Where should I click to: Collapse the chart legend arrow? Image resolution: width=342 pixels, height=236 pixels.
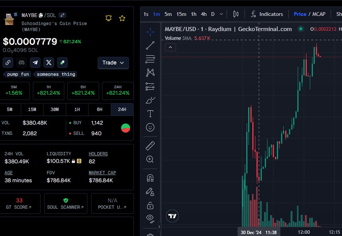click(170, 47)
